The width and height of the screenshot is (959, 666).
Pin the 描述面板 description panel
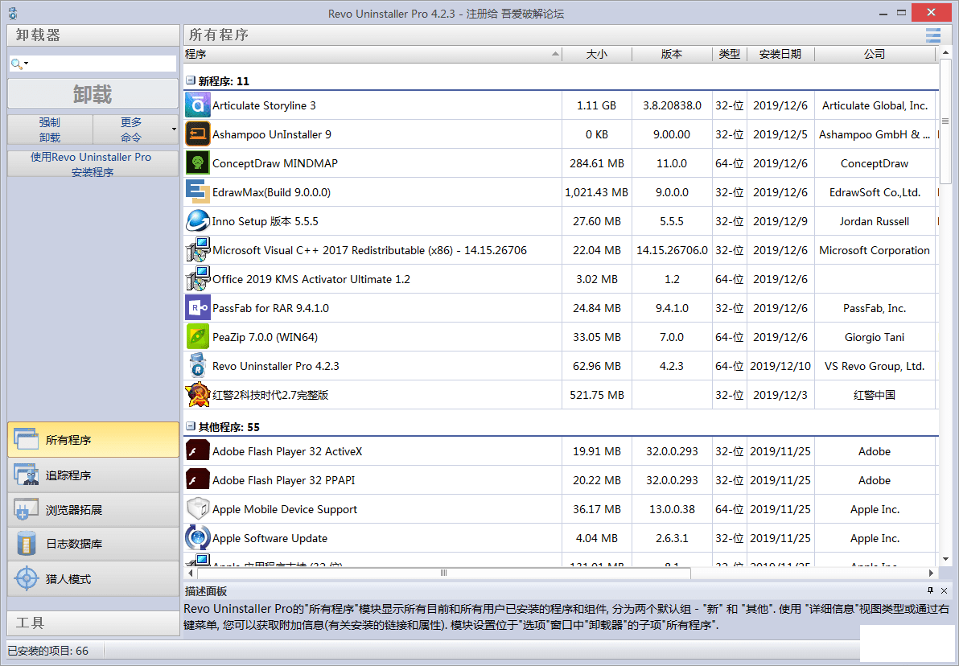930,590
